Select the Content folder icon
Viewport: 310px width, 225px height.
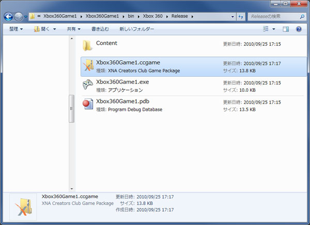(87, 45)
